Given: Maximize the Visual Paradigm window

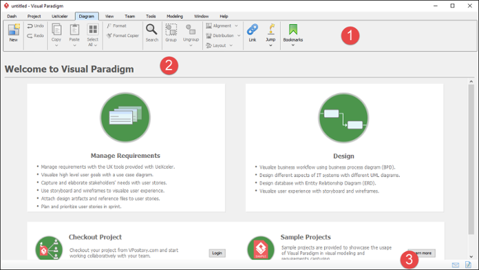Looking at the screenshot, I should 452,6.
